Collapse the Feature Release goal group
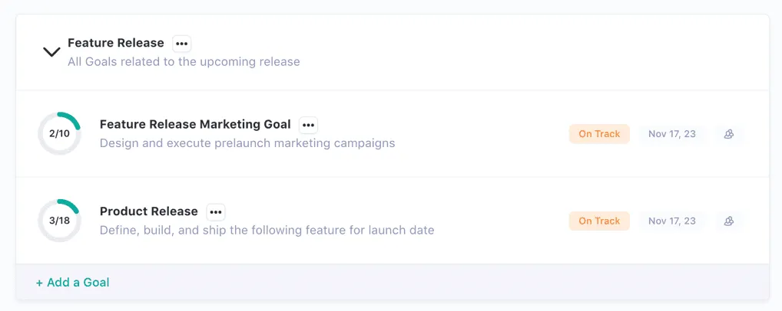 (51, 52)
